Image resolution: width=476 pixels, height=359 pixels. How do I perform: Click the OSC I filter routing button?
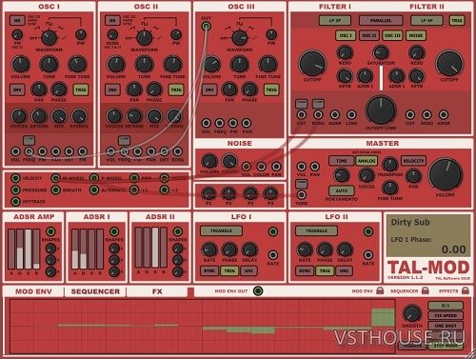346,35
